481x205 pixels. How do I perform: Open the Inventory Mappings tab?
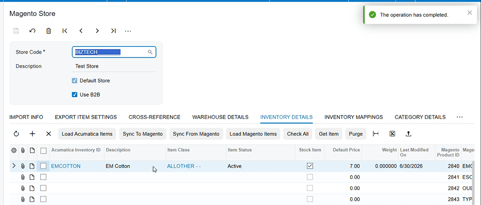click(354, 117)
